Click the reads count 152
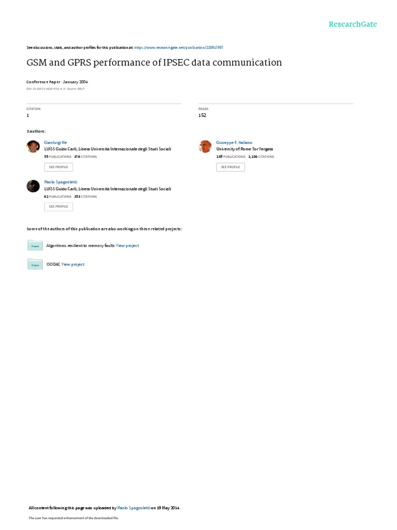The image size is (397, 530). 202,115
